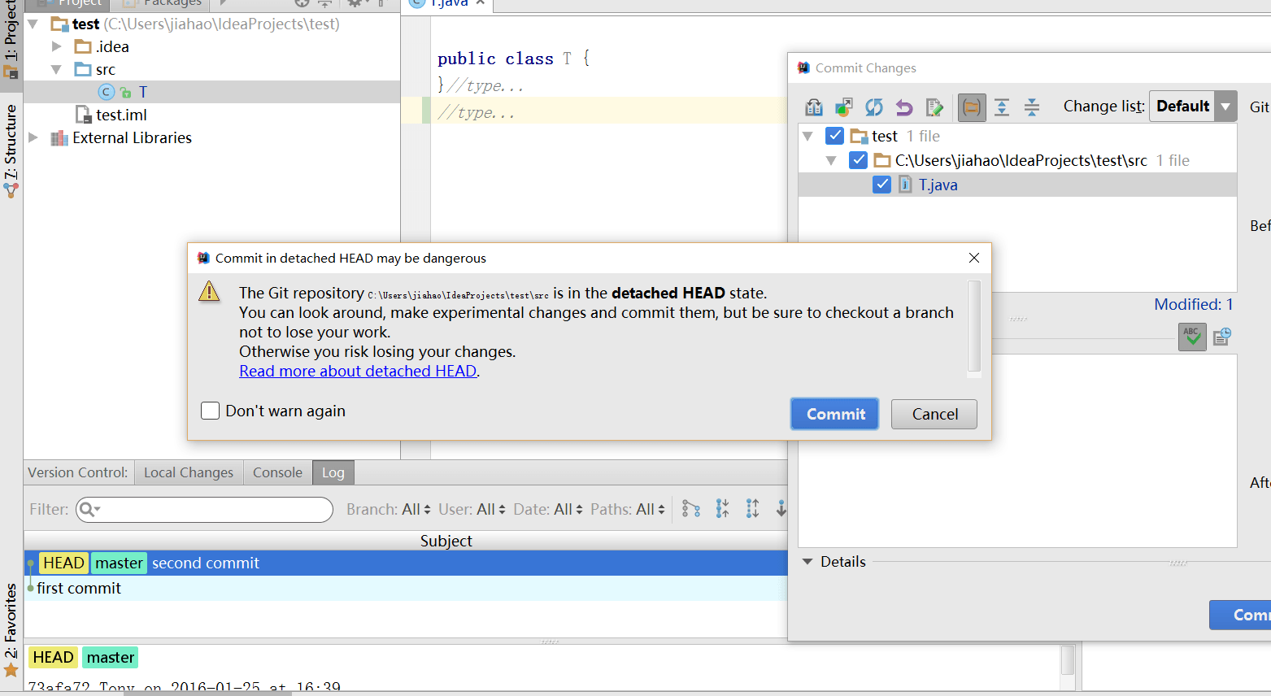Click Collapse All icon in commit toolbar

coord(1032,107)
